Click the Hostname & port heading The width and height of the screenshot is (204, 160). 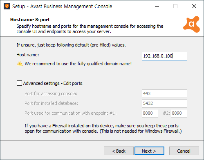point(30,20)
